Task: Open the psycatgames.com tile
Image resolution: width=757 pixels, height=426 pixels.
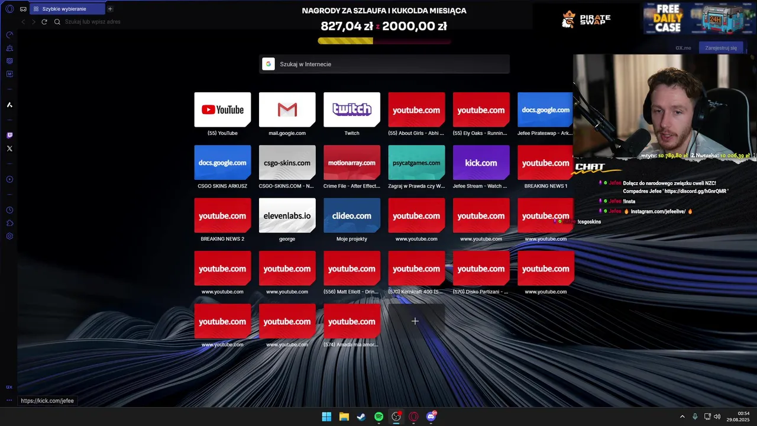Action: (416, 163)
